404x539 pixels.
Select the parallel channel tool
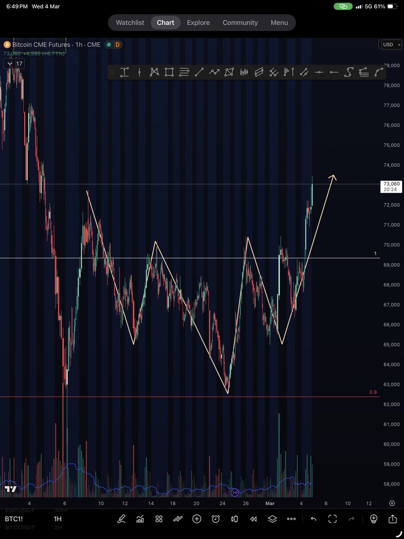point(259,72)
